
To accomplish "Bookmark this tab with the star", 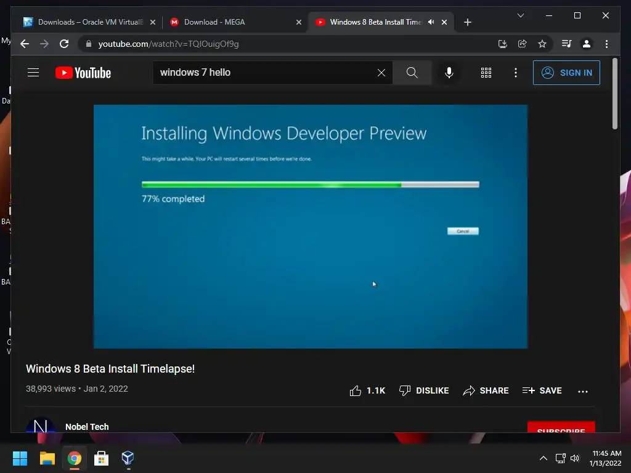I will point(542,44).
